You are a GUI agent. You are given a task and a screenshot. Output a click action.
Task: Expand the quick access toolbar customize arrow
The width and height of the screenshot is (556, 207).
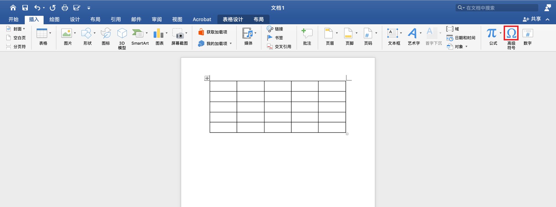pos(89,8)
